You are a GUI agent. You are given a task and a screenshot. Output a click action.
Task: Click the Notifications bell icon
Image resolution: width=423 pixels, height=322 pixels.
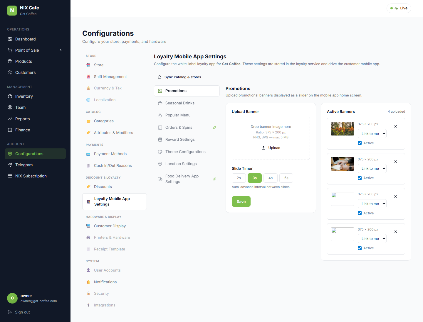88,282
